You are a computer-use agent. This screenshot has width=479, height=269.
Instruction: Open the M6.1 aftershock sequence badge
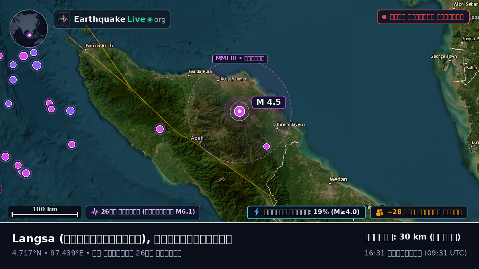click(143, 212)
